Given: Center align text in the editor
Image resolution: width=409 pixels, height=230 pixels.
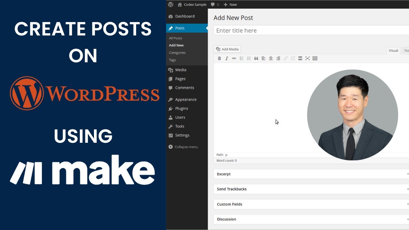Looking at the screenshot, I should (271, 58).
